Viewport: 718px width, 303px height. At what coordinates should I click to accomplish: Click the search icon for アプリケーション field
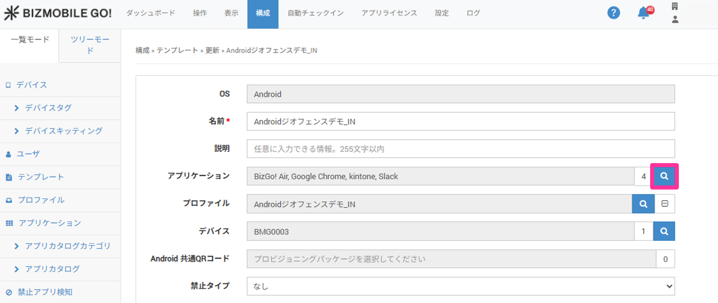(664, 176)
